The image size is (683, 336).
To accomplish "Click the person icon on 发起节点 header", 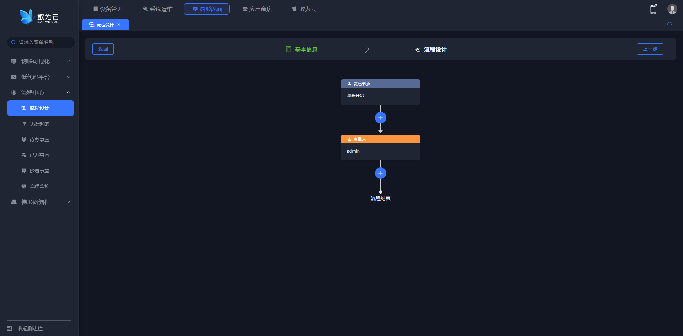I will coord(349,84).
